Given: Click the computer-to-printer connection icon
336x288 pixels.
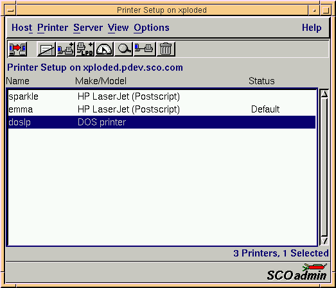Looking at the screenshot, I should (145, 50).
